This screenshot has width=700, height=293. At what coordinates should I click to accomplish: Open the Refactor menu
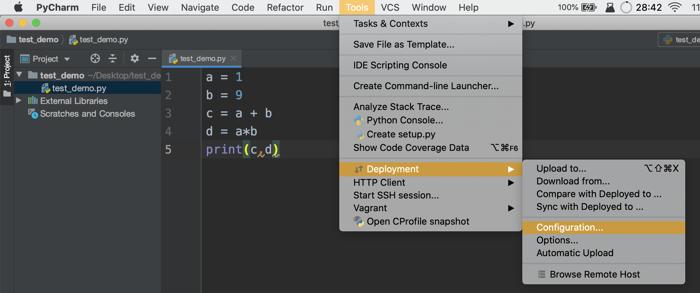(x=285, y=7)
